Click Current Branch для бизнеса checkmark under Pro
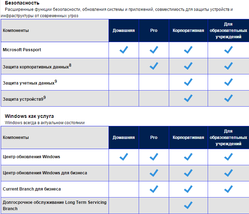Viewport: 249px width, 214px height. (154, 189)
